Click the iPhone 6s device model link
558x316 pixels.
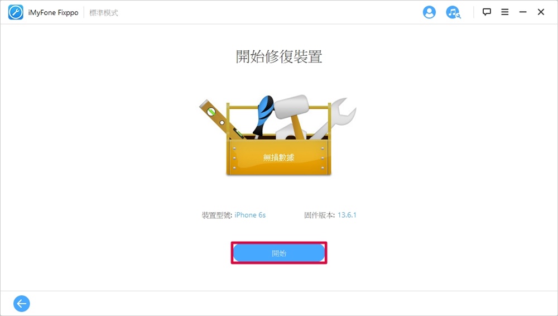click(x=250, y=215)
